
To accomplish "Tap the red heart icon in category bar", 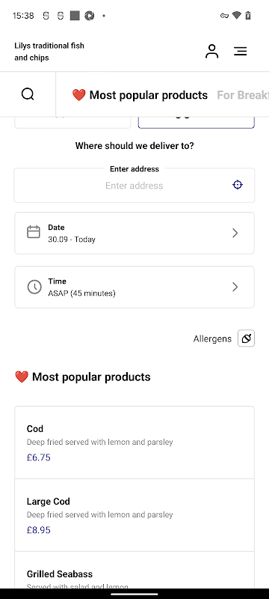I will point(79,95).
